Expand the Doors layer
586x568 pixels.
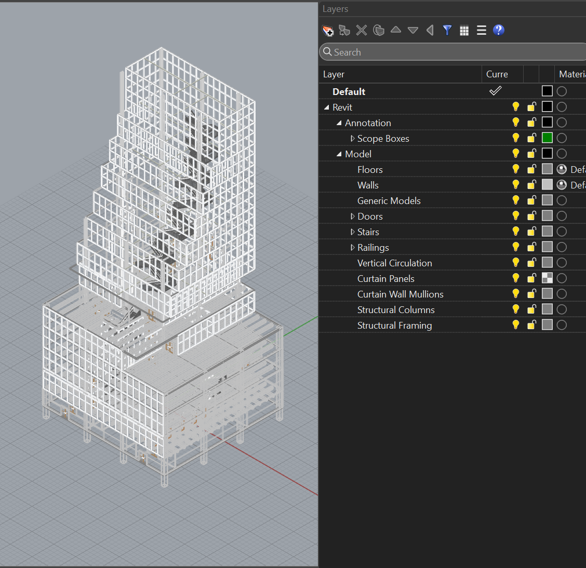coord(353,215)
